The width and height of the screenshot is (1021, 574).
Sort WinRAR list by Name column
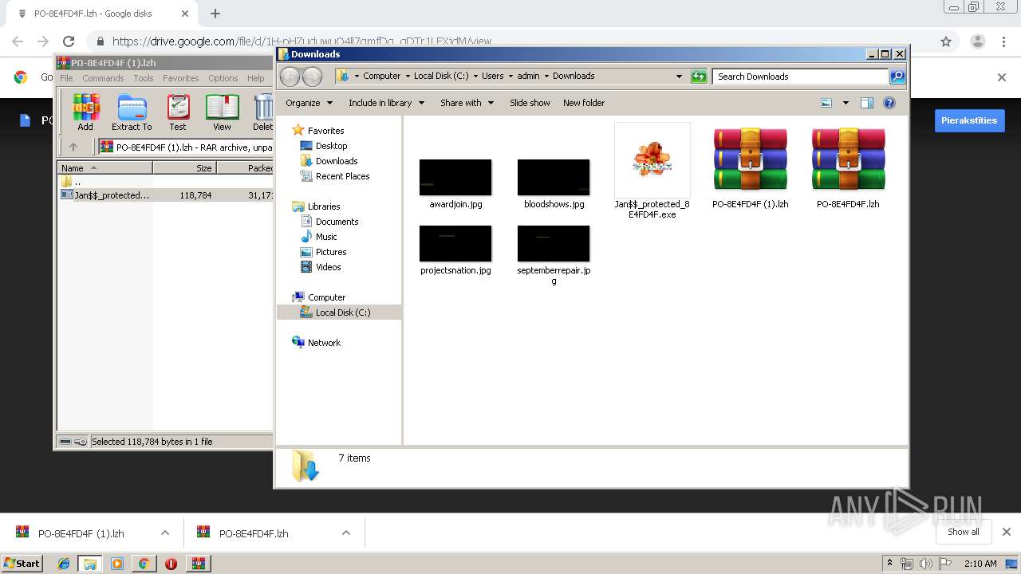tap(105, 168)
